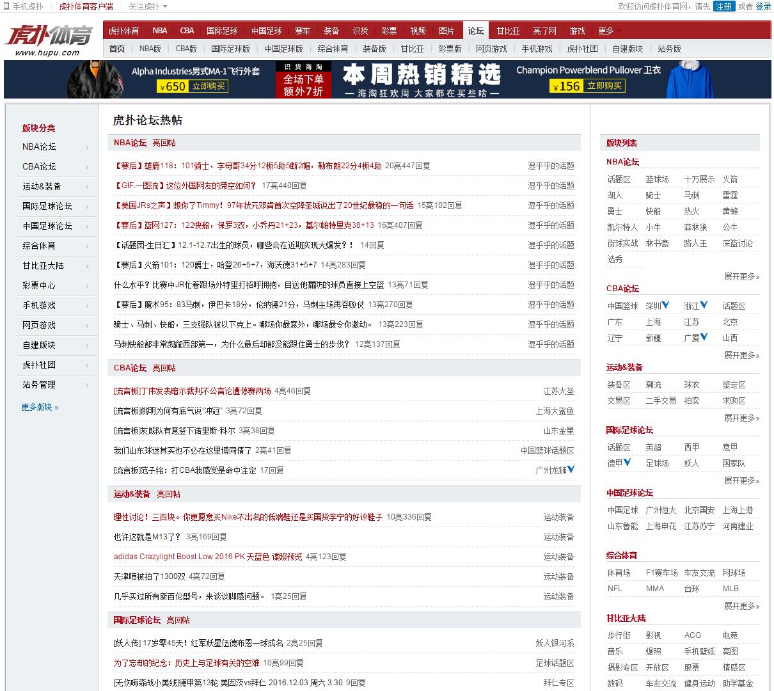Click the blue V icon next to 德甲

pyautogui.click(x=628, y=463)
